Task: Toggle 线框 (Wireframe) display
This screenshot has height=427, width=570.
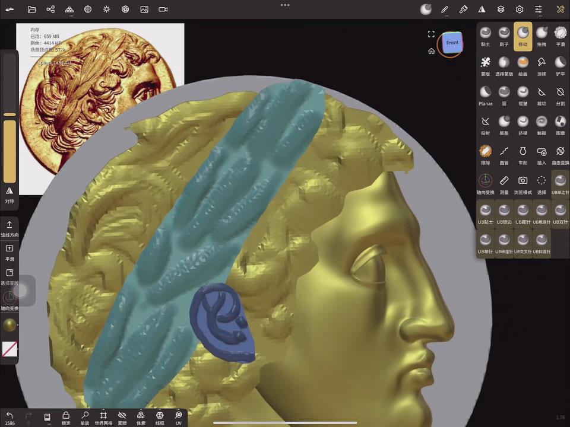Action: pos(160,418)
